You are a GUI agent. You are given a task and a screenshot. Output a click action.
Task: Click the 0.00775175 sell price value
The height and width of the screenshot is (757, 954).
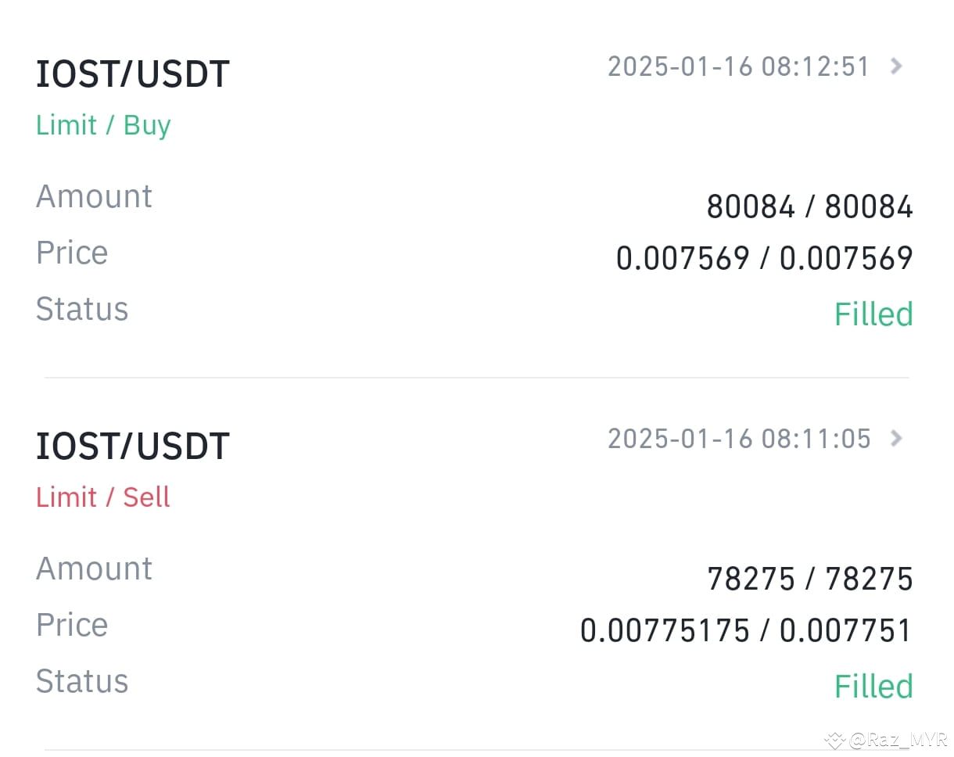click(x=665, y=630)
